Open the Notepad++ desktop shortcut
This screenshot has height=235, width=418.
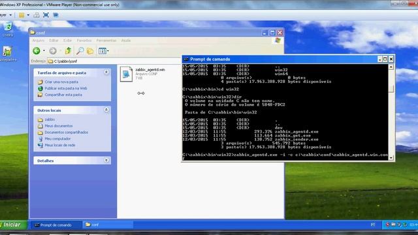tap(8, 54)
